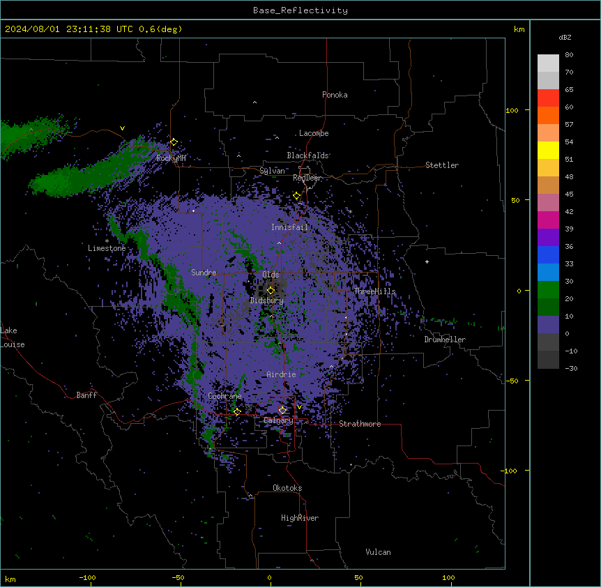
Task: Click the Lake Louise label
Action: (13, 337)
